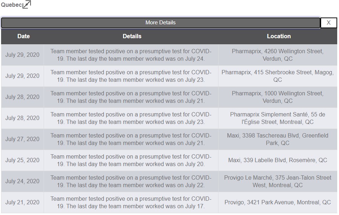Click the Date column header
This screenshot has width=339, height=215.
coord(24,36)
